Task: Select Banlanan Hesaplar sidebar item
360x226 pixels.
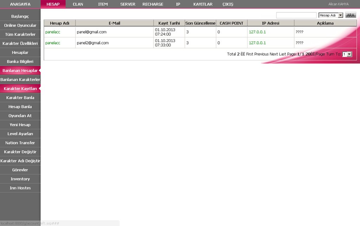Action: point(20,70)
